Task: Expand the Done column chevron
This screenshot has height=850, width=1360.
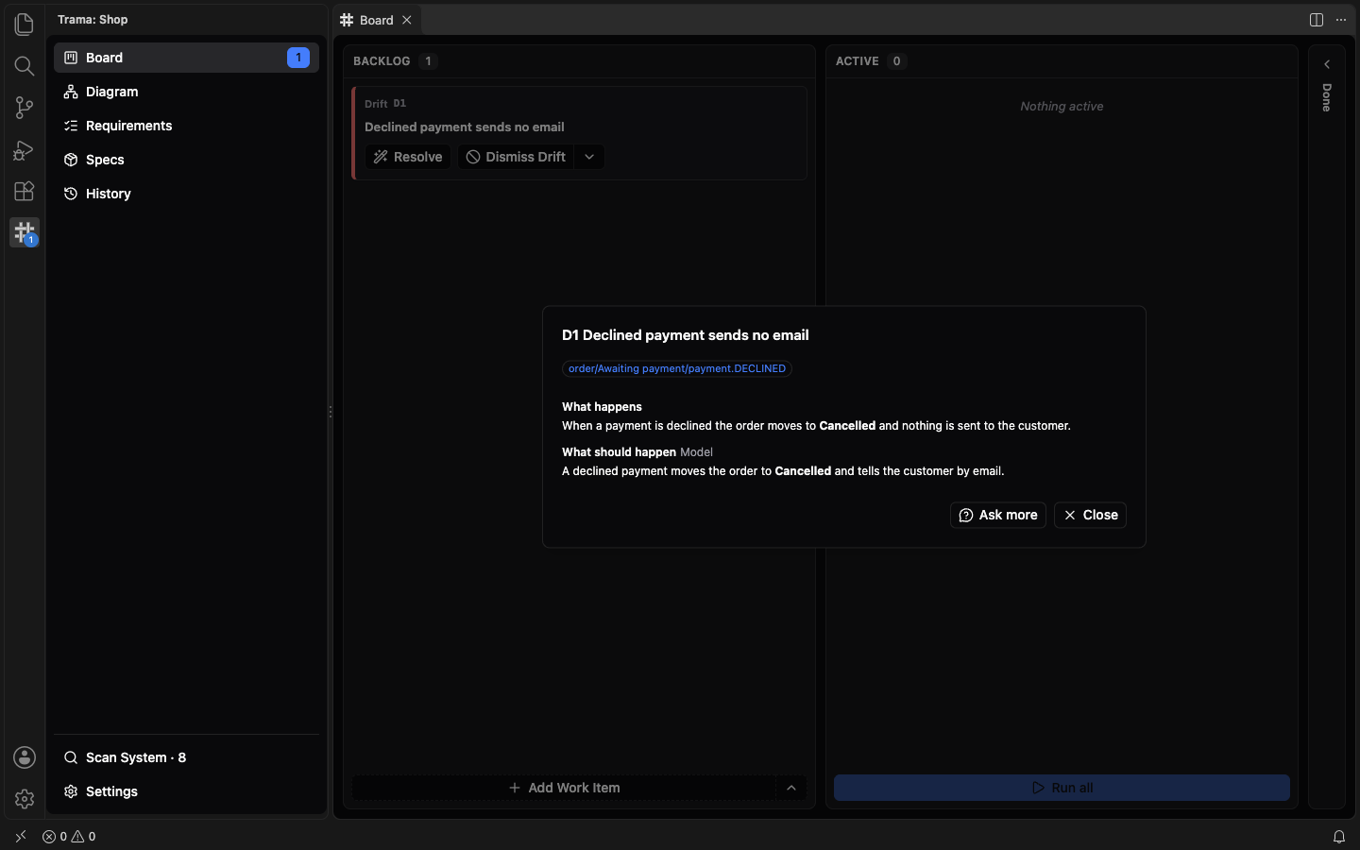Action: tap(1327, 64)
